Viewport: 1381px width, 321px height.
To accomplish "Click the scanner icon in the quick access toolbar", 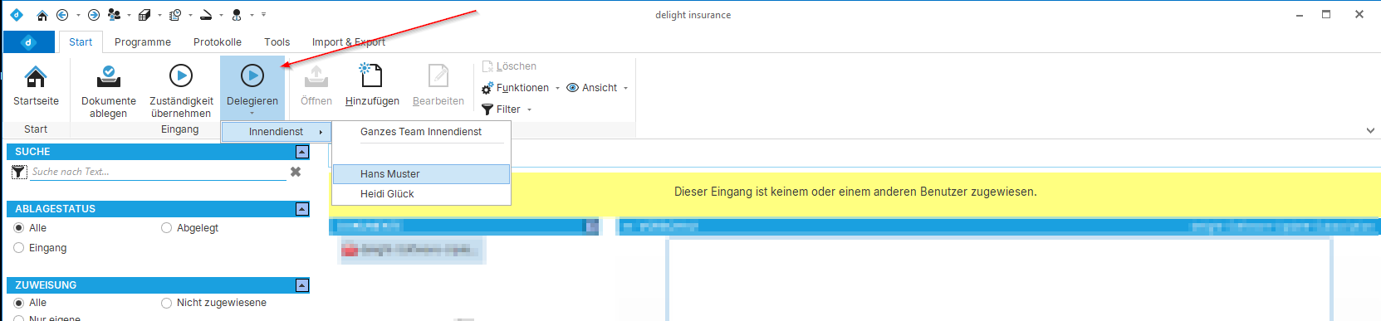I will [206, 15].
